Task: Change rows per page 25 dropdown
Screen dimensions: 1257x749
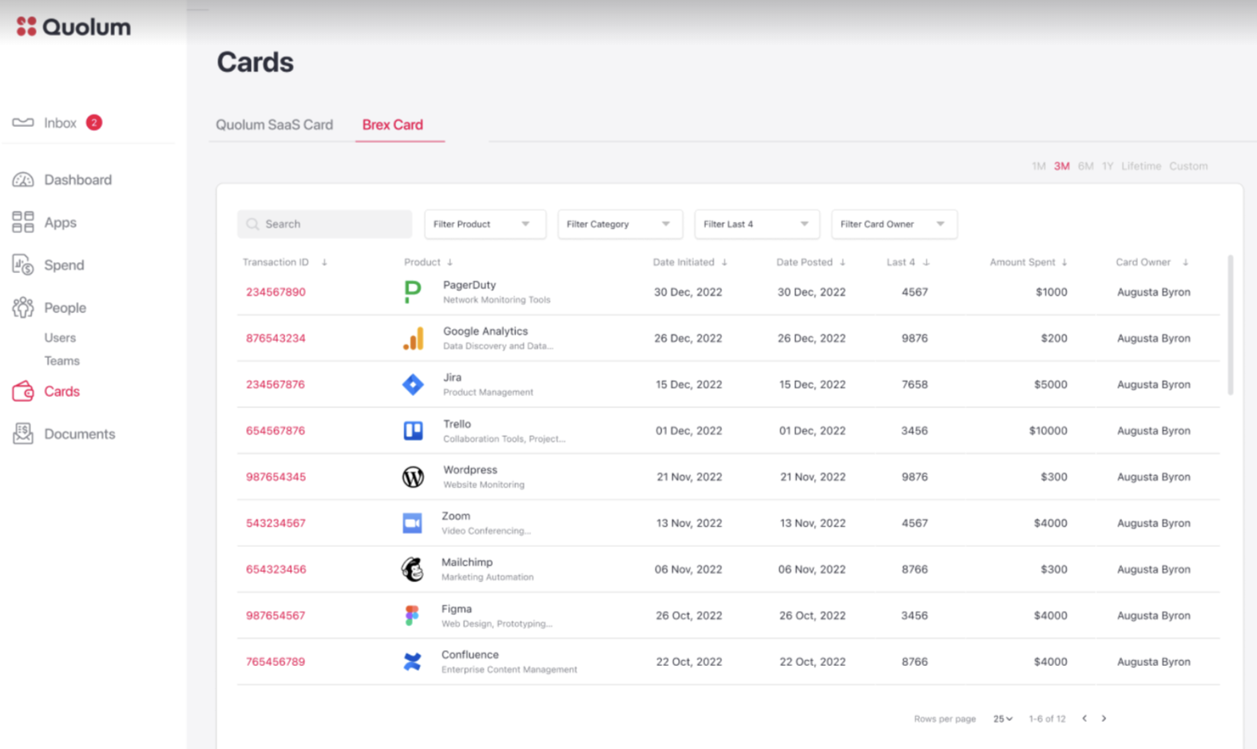Action: point(1003,719)
